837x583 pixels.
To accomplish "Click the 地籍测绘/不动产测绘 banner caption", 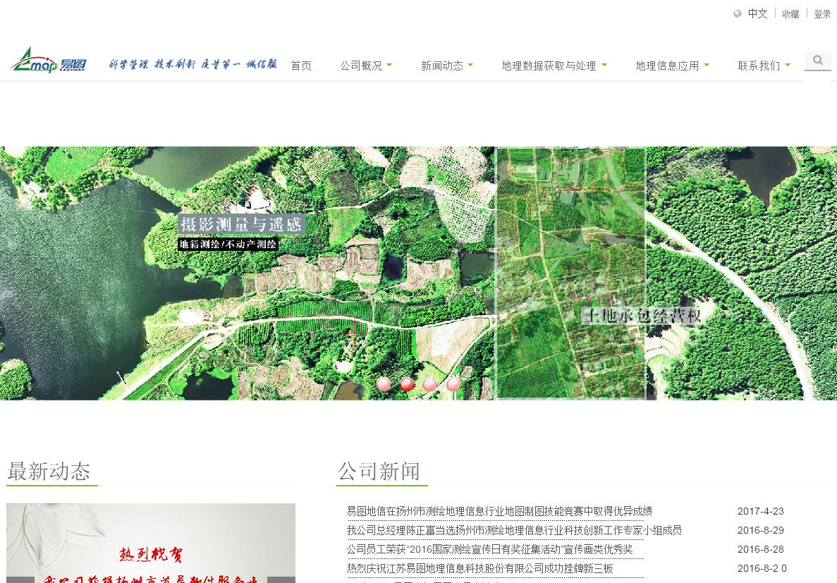I will pyautogui.click(x=228, y=245).
